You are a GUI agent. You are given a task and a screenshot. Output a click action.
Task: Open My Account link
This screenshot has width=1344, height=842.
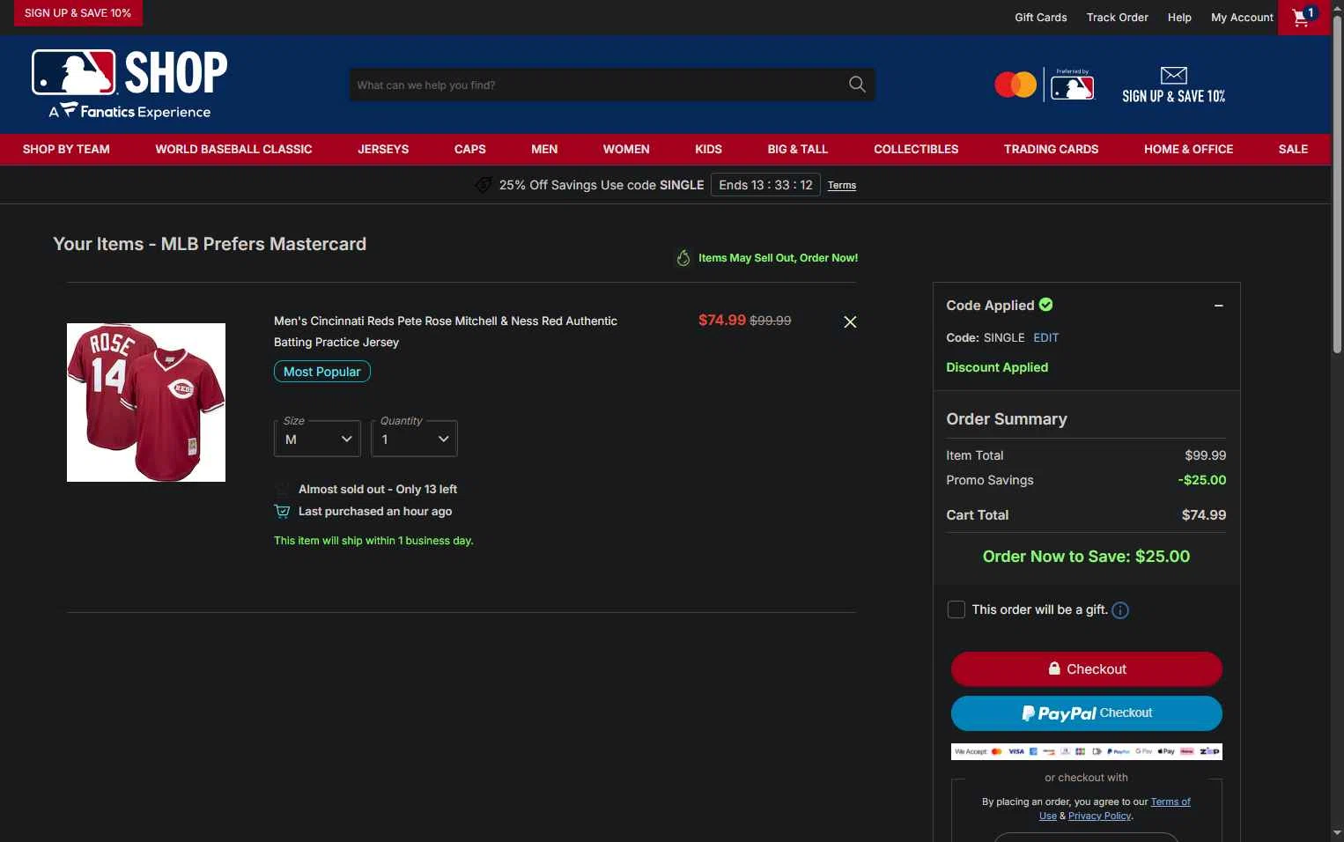click(x=1242, y=18)
